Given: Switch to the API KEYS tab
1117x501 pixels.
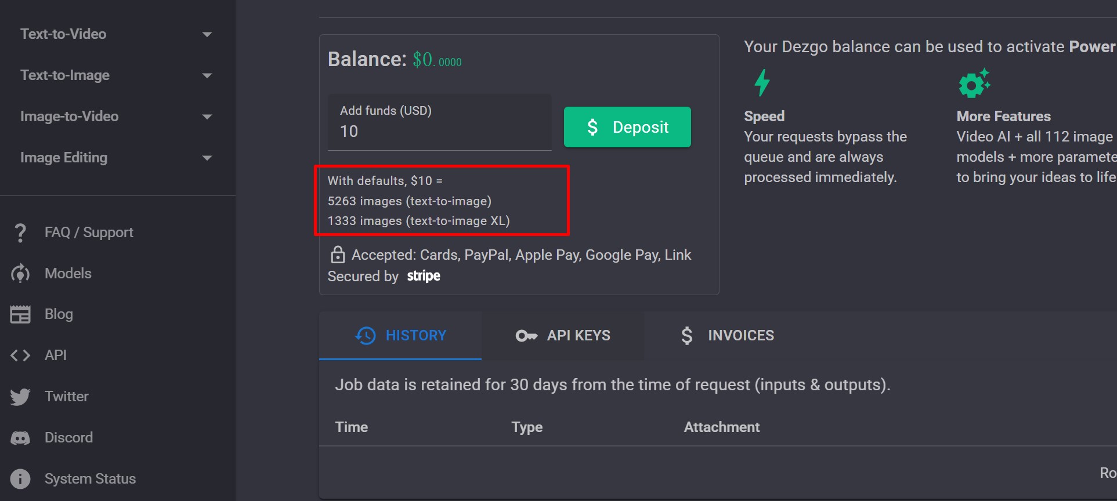Looking at the screenshot, I should coord(563,336).
